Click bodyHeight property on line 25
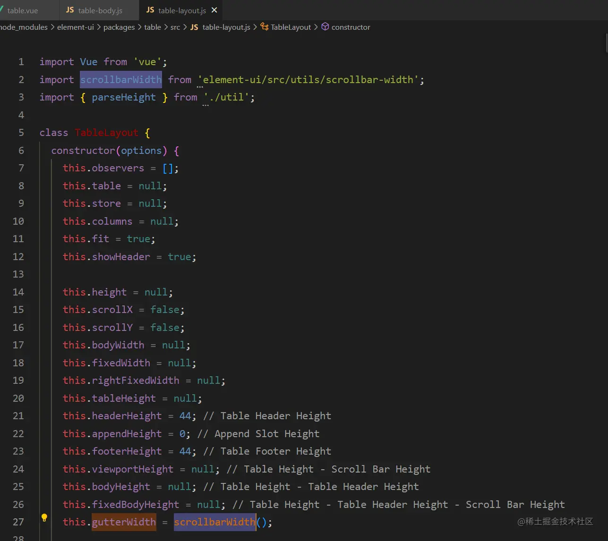This screenshot has height=541, width=608. (x=121, y=487)
